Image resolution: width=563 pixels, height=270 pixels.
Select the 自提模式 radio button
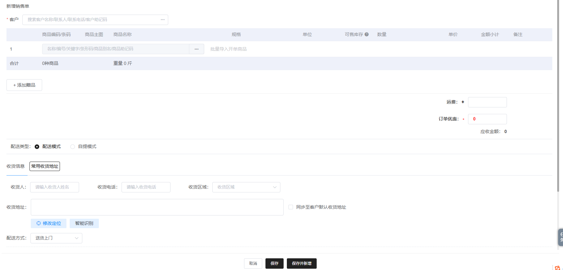(73, 147)
